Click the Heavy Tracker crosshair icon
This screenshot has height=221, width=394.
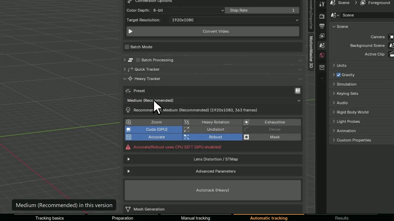click(130, 79)
